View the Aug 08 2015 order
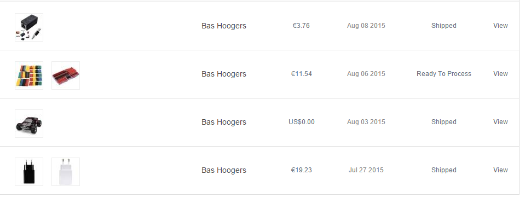The height and width of the screenshot is (198, 531). click(500, 26)
